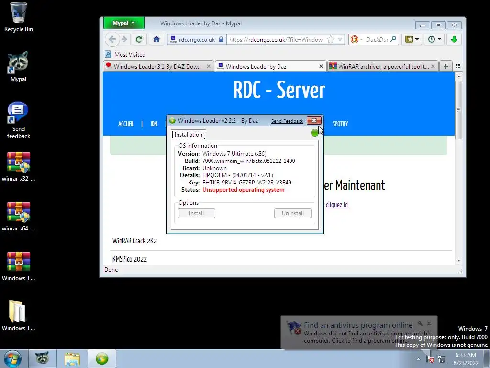The image size is (490, 368).
Task: Open the Bookmarks menu toolbar icon
Action: click(x=412, y=39)
